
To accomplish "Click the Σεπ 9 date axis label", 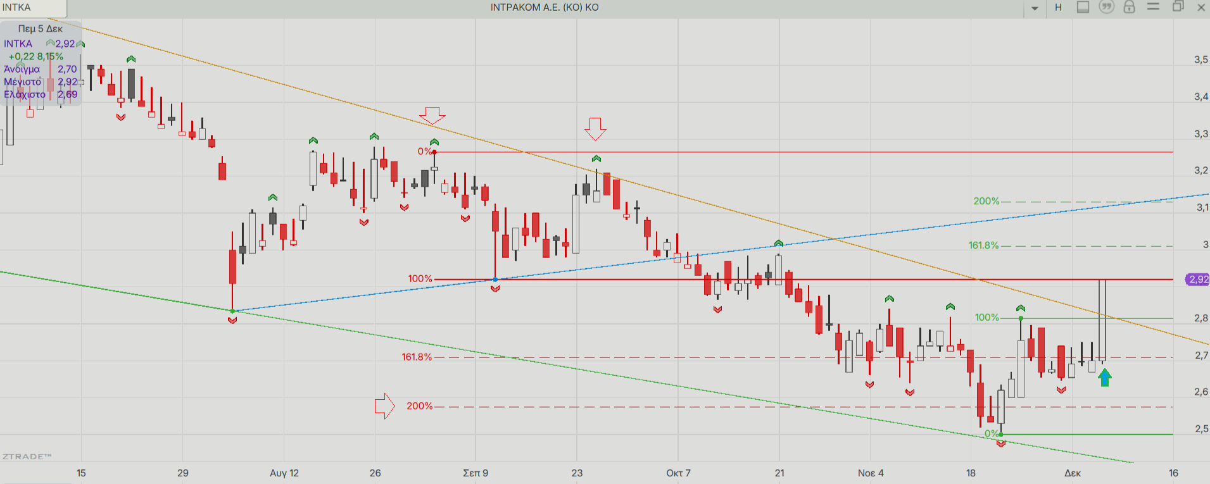I will (476, 473).
